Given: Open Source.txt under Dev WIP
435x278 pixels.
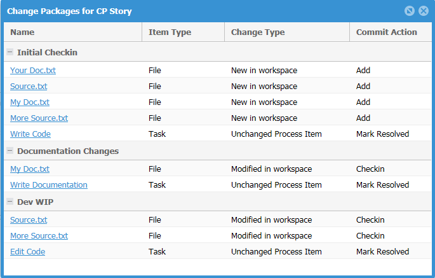Looking at the screenshot, I should 29,220.
